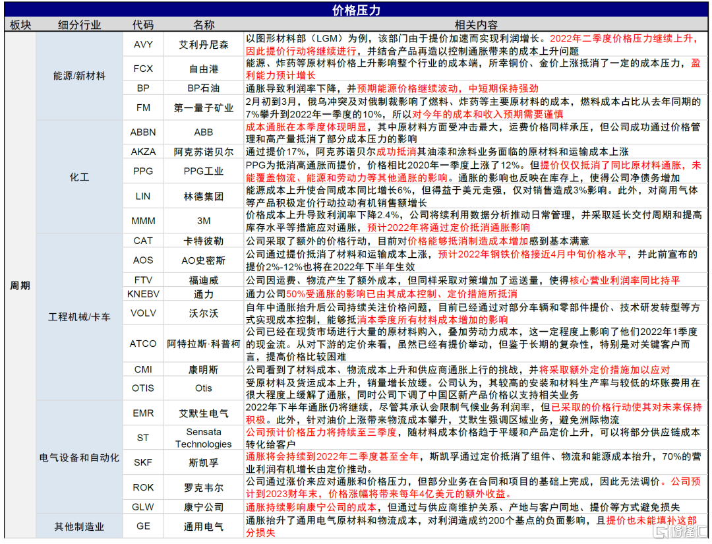Select ticker code "EMR"
The width and height of the screenshot is (712, 544).
click(143, 413)
